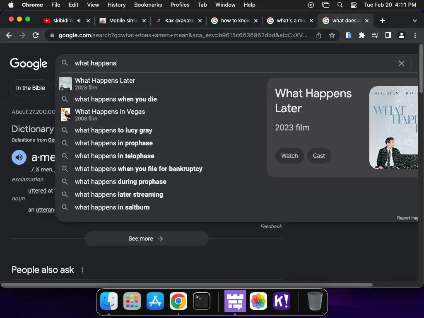Open the People also ask options dots
This screenshot has height=318, width=424.
[82, 270]
